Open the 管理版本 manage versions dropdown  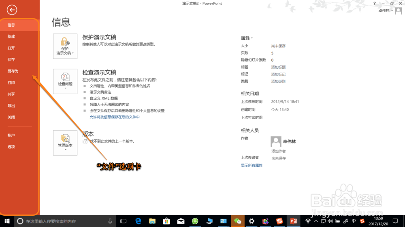tap(65, 143)
